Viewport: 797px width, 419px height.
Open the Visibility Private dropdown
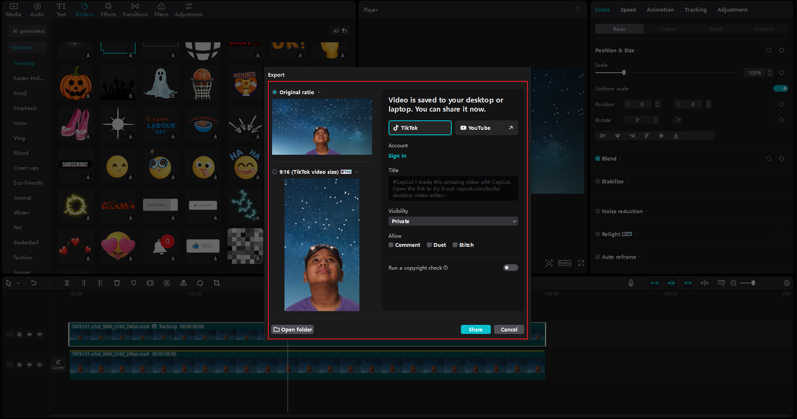(x=453, y=221)
